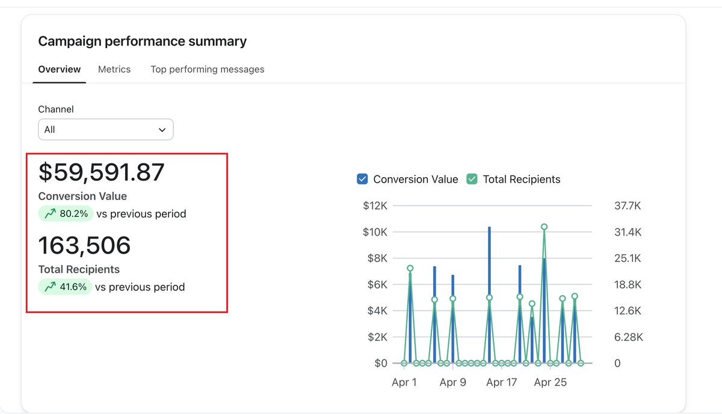
Task: Click the highest green recipients peak marker
Action: [544, 227]
